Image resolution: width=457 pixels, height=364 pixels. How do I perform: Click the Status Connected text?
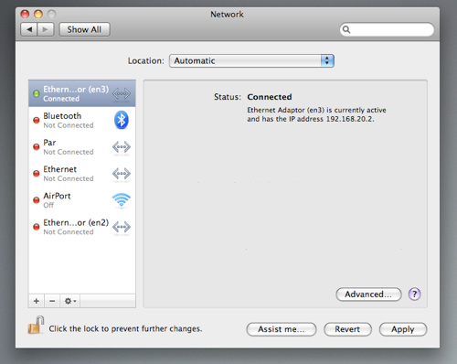coord(270,97)
